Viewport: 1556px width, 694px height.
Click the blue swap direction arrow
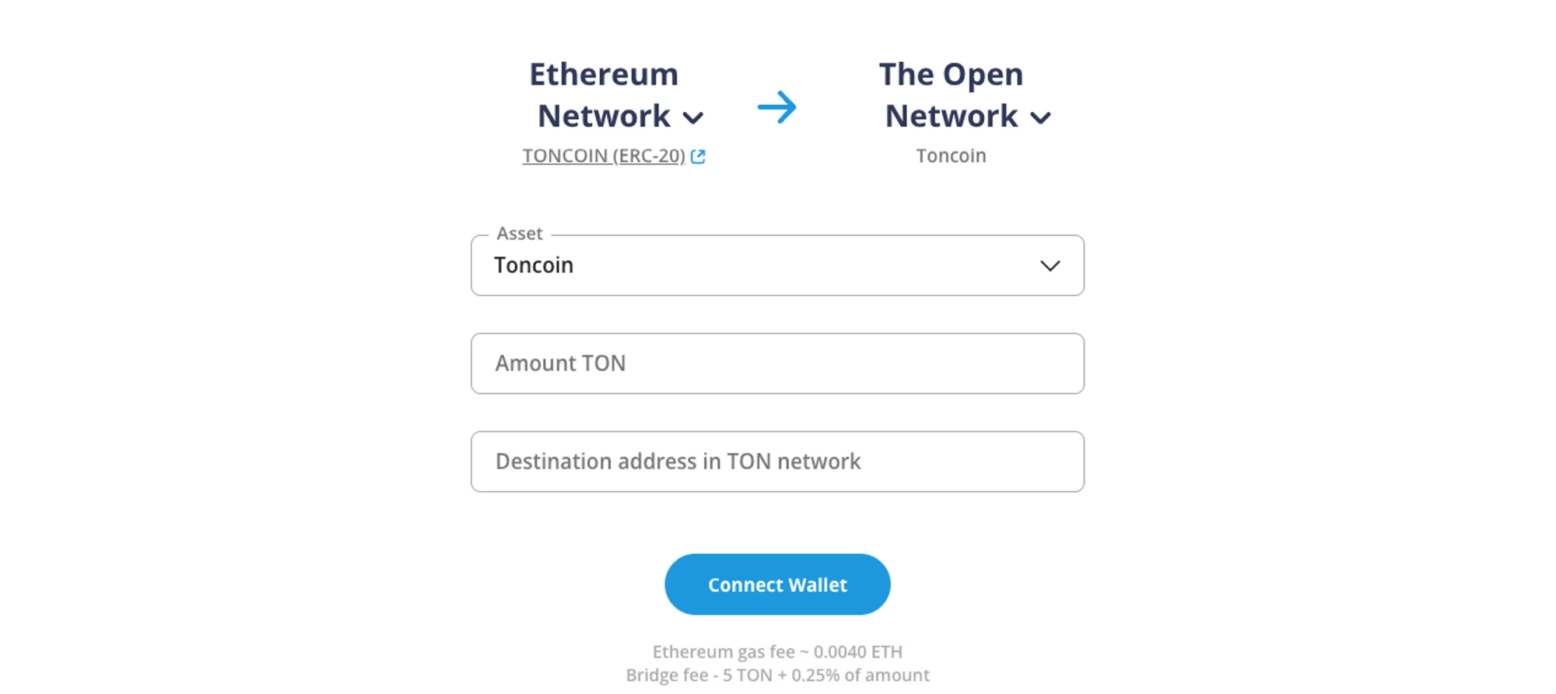[777, 107]
